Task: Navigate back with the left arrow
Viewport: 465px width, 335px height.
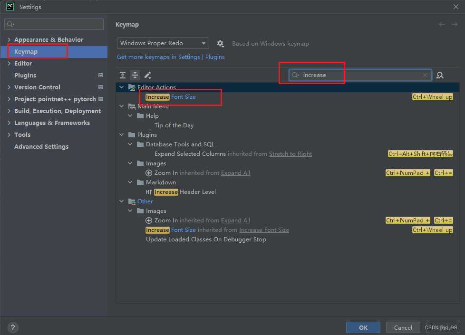Action: coord(442,24)
